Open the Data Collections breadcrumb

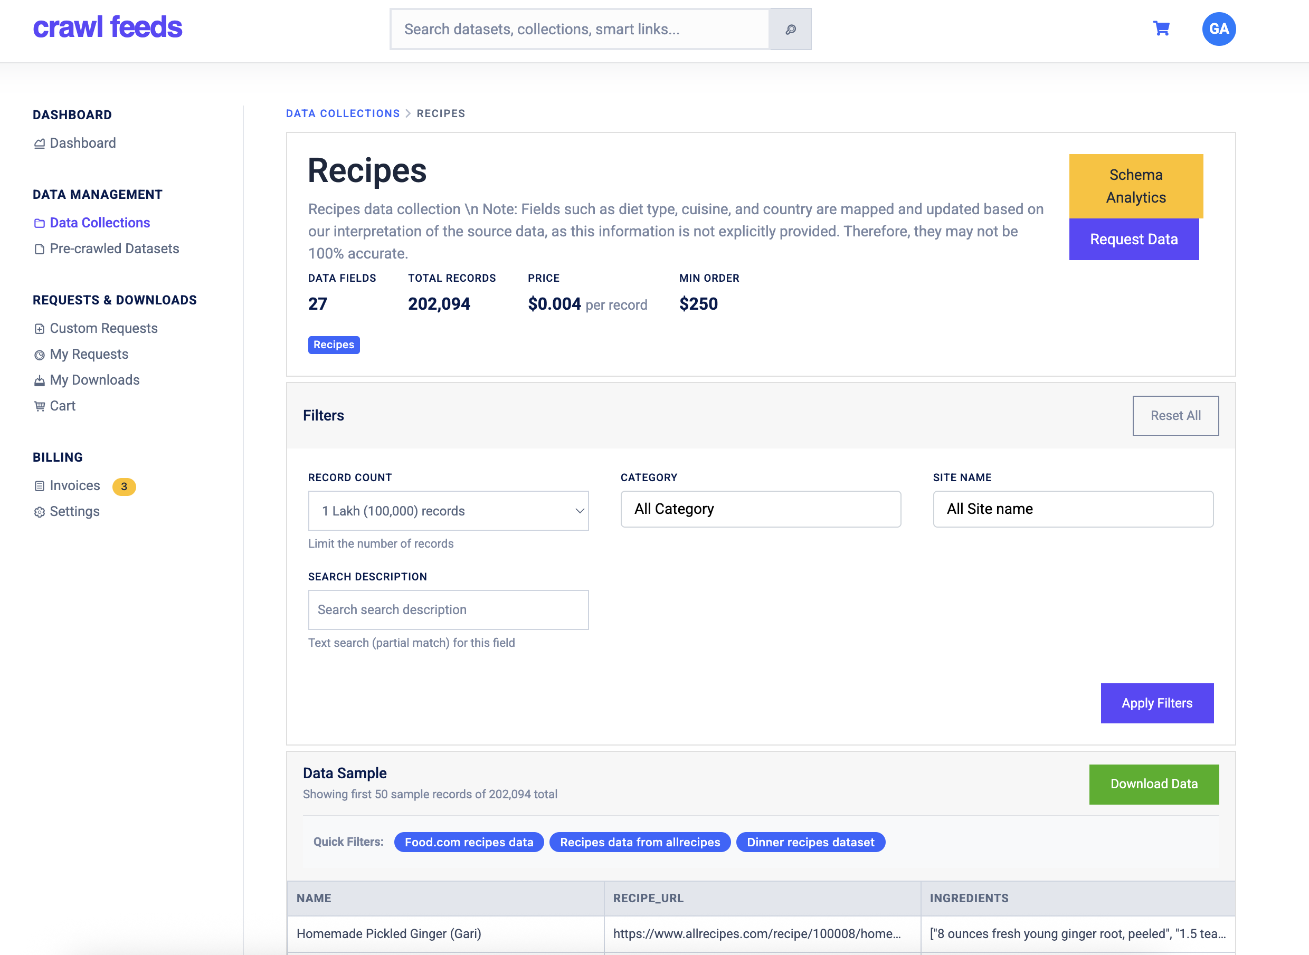pos(343,113)
